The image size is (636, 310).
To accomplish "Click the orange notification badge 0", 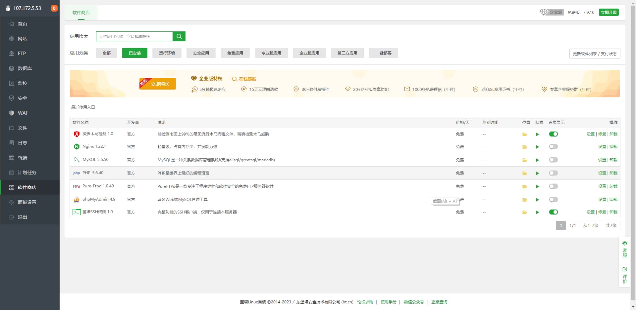I will [54, 8].
